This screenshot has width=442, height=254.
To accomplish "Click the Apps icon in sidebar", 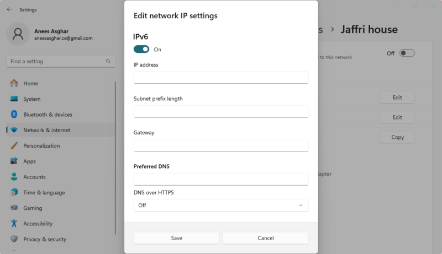I will (x=14, y=161).
